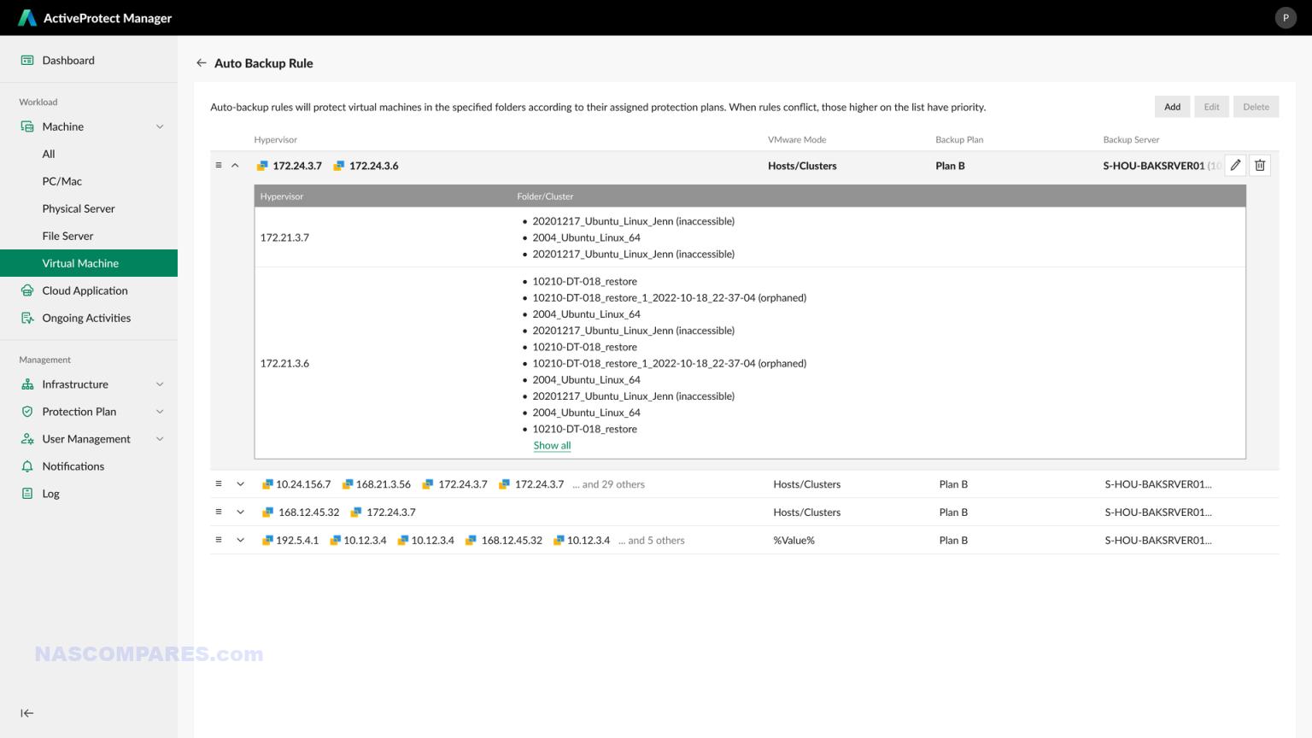Edit the first backup rule using the pencil icon
The height and width of the screenshot is (738, 1312).
1235,165
